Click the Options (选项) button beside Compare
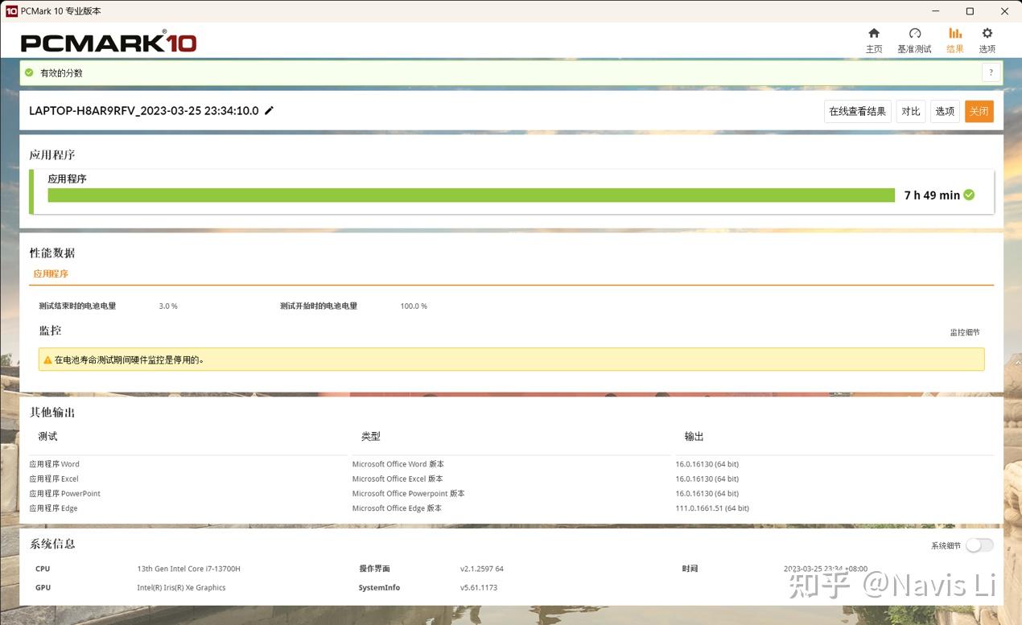Viewport: 1022px width, 625px height. tap(945, 111)
